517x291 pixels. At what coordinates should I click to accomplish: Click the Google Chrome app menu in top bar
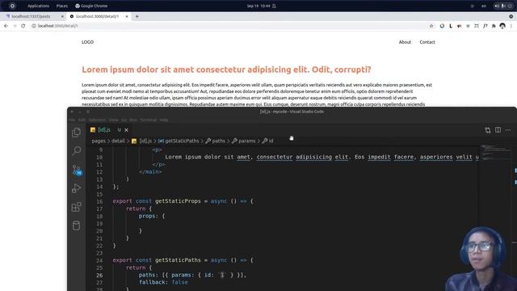[91, 6]
